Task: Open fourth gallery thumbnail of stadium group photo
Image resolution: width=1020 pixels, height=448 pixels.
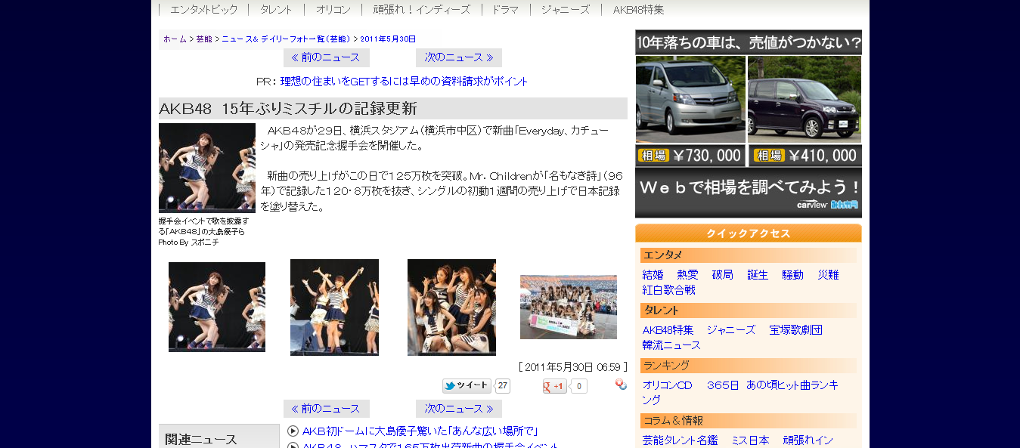Action: point(569,307)
